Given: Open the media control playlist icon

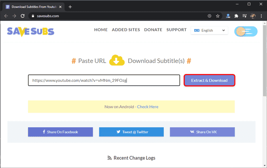Looking at the screenshot, I should pos(244,16).
